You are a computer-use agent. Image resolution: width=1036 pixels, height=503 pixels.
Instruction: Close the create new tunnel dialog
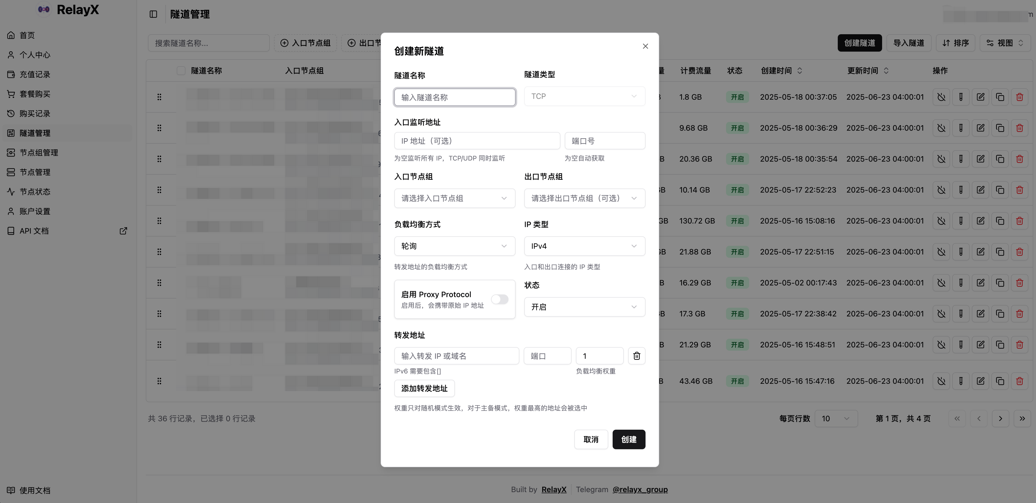[x=645, y=46]
